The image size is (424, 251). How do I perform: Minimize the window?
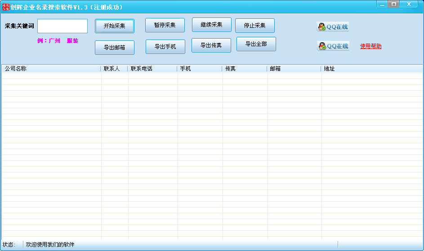click(x=382, y=4)
